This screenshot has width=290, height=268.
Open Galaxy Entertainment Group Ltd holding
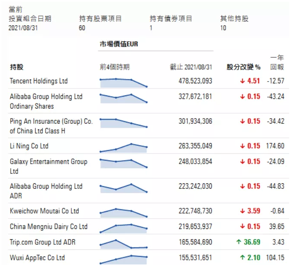point(49,166)
